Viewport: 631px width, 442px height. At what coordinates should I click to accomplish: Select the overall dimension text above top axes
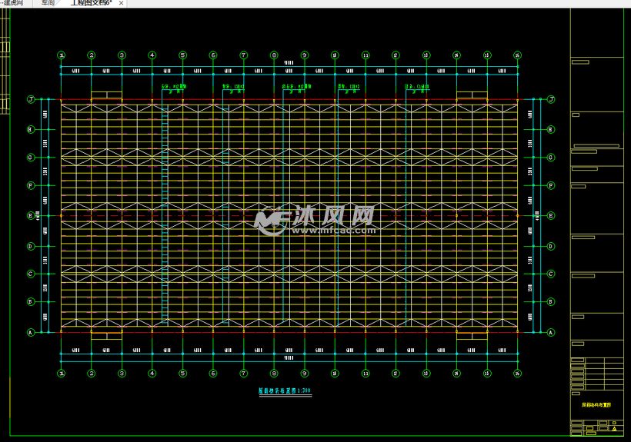288,63
